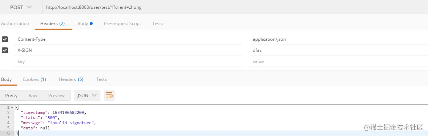Viewport: 428px width, 136px height.
Task: Open the request Tests tab
Action: click(x=157, y=24)
